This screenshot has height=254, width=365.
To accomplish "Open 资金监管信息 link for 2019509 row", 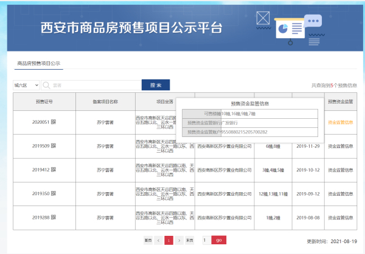I will [x=341, y=146].
